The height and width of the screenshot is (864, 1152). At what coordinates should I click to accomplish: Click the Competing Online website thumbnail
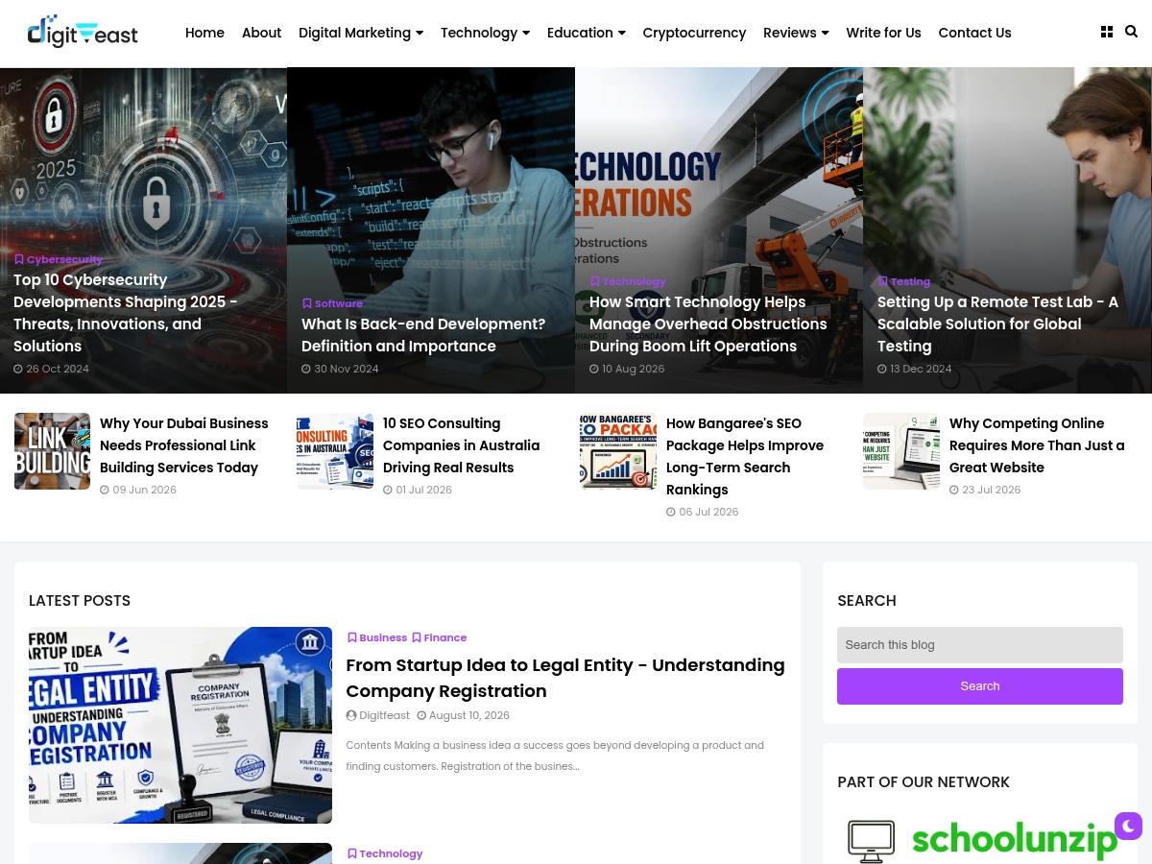901,451
